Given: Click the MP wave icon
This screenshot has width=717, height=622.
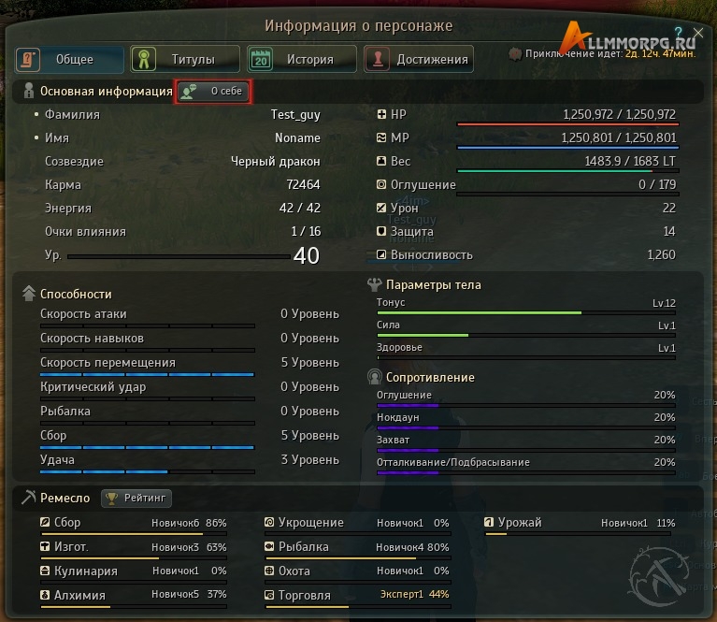Looking at the screenshot, I should 381,137.
